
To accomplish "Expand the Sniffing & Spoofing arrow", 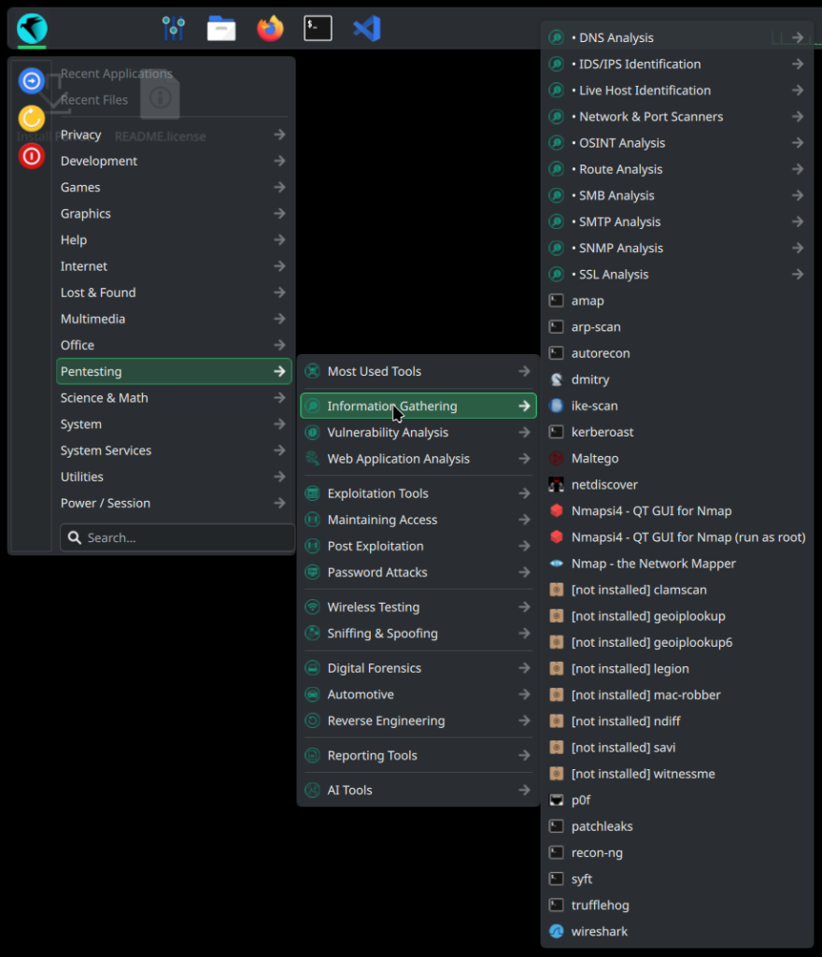I will pos(524,634).
